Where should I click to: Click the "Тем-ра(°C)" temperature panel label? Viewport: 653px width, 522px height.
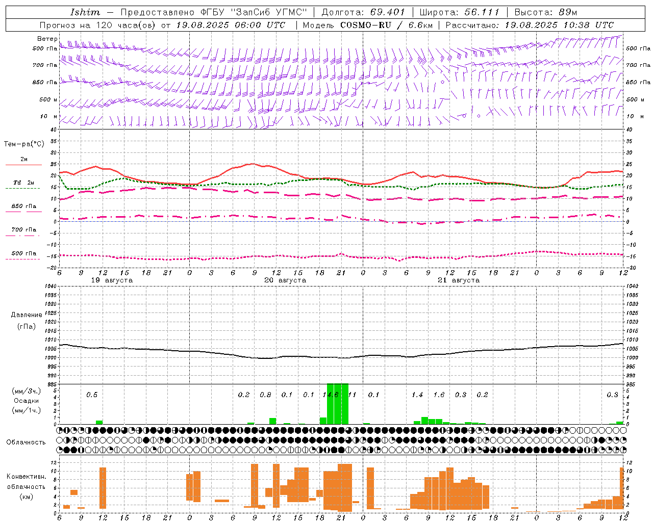(24, 144)
